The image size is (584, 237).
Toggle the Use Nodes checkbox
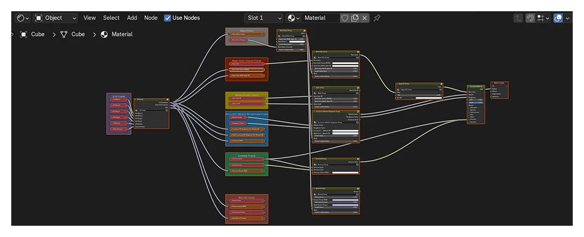pos(167,18)
